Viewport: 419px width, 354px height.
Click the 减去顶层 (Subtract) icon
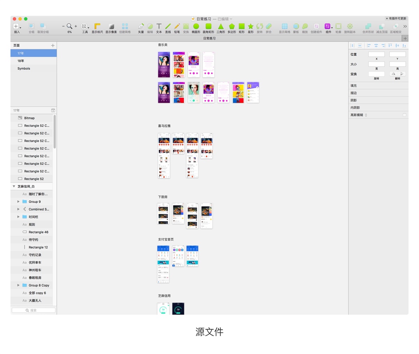(x=382, y=26)
